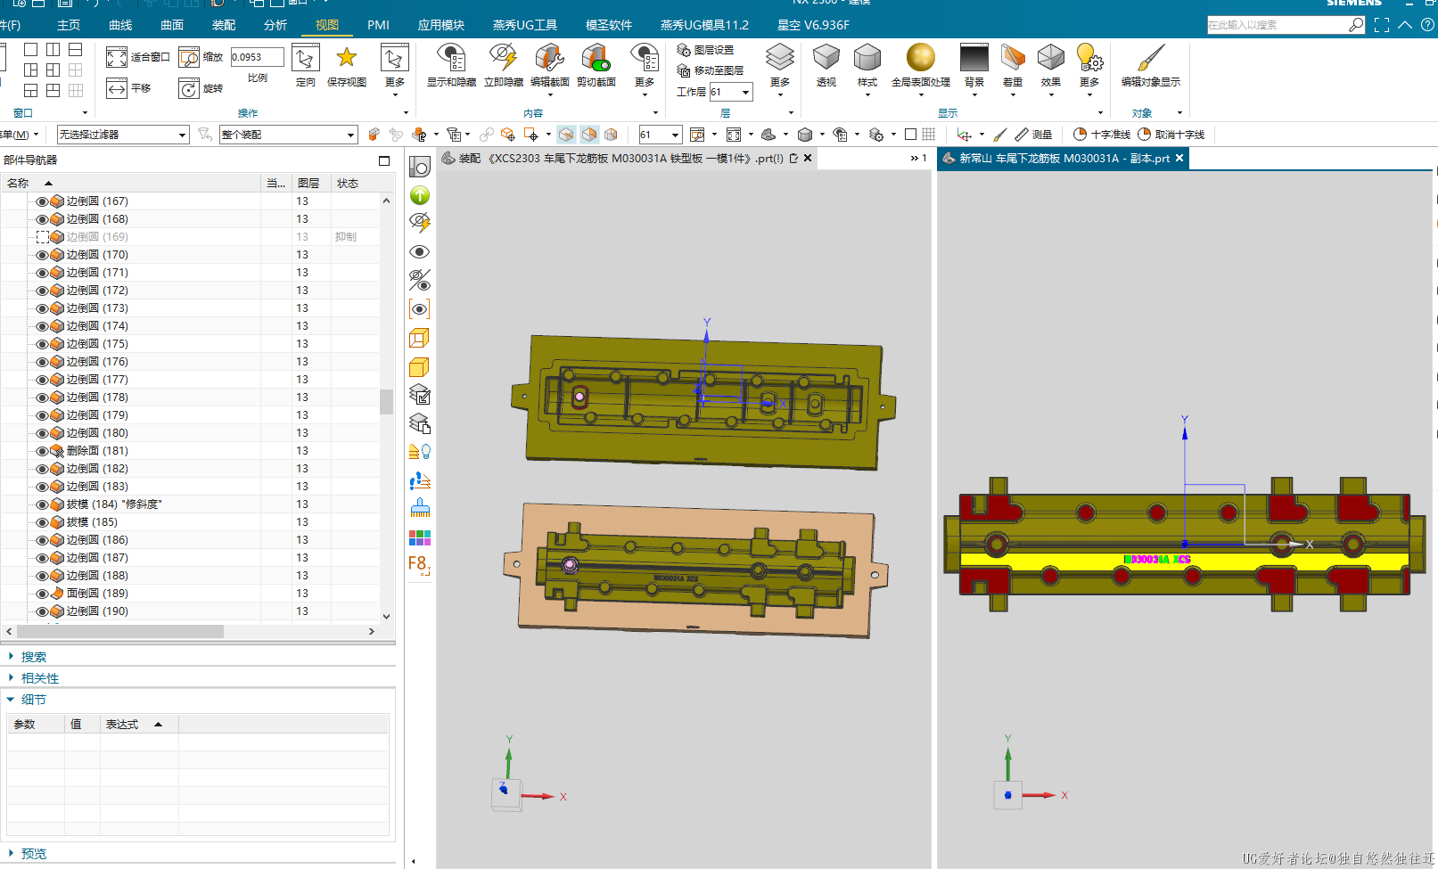1438x869 pixels.
Task: Switch to the 分析 (Analysis) tab
Action: [x=275, y=25]
